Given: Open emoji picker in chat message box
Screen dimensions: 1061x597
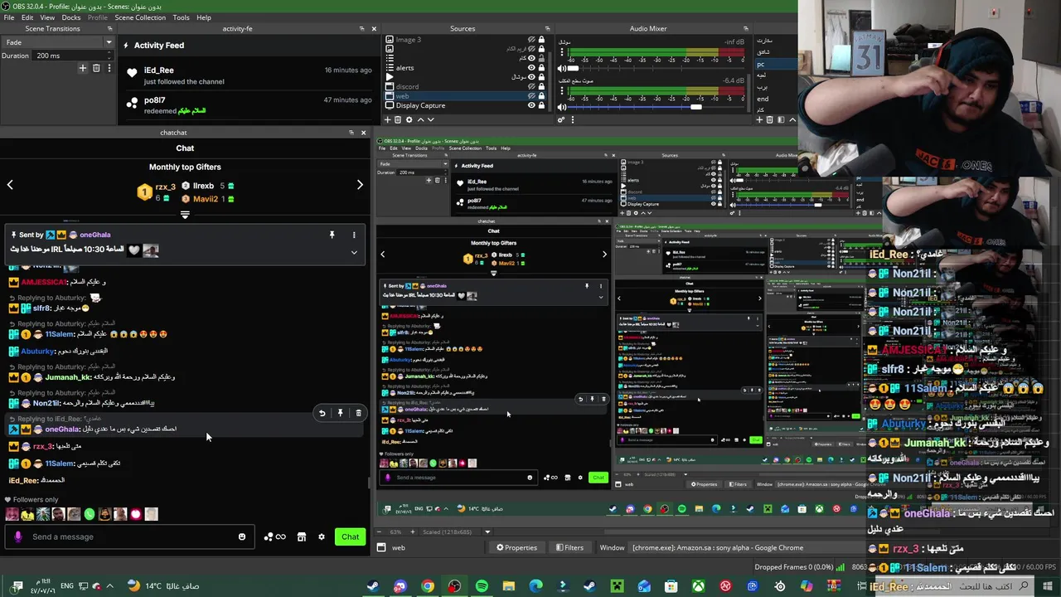Looking at the screenshot, I should click(242, 536).
